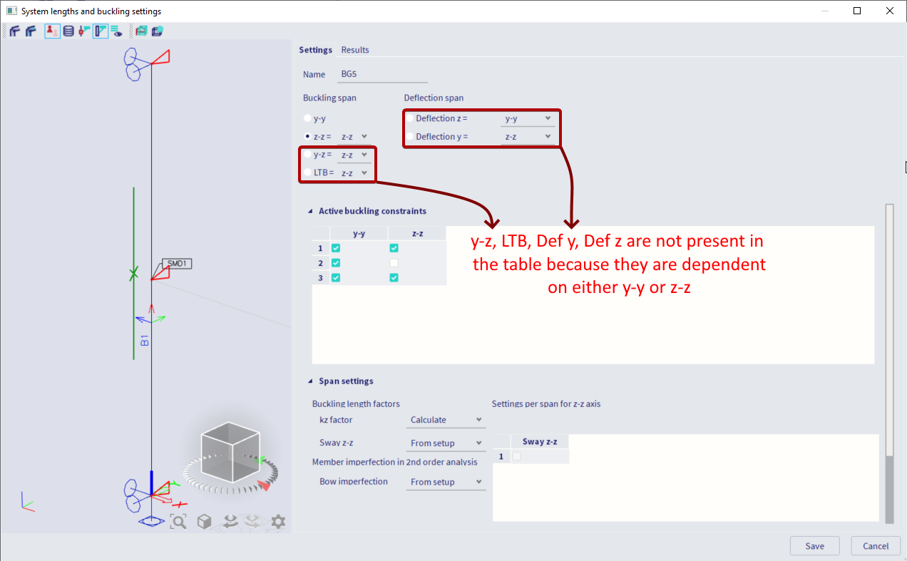Open the document report icon on the toolbar

pyautogui.click(x=142, y=31)
